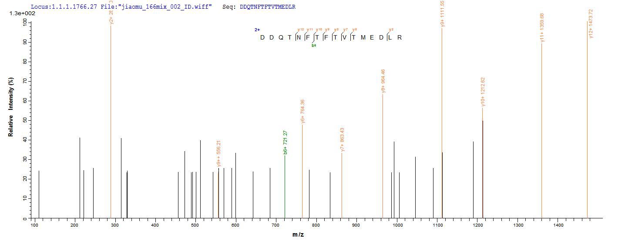Click the y2 fragment marker above residue L
The height and width of the screenshot is (244, 625).
(x=391, y=30)
